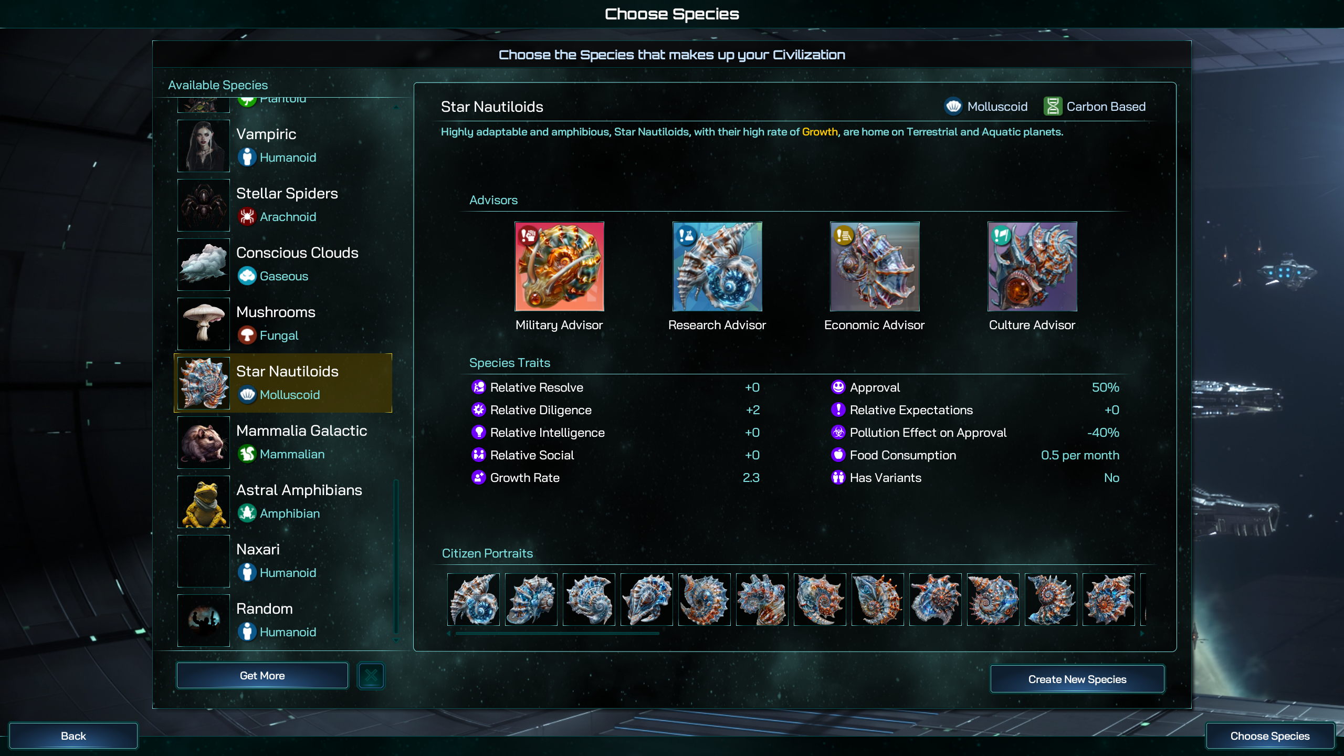Screen dimensions: 1344x756
Task: Click the Get More button
Action: click(x=262, y=676)
